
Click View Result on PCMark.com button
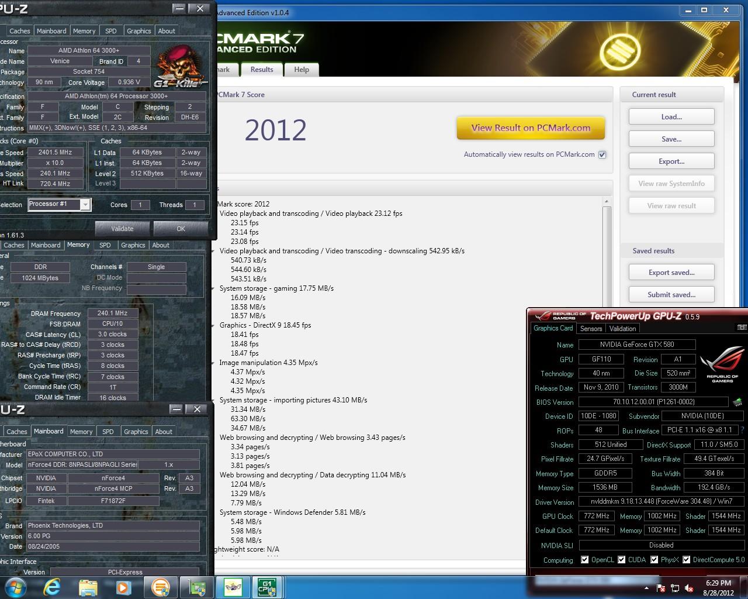point(531,128)
